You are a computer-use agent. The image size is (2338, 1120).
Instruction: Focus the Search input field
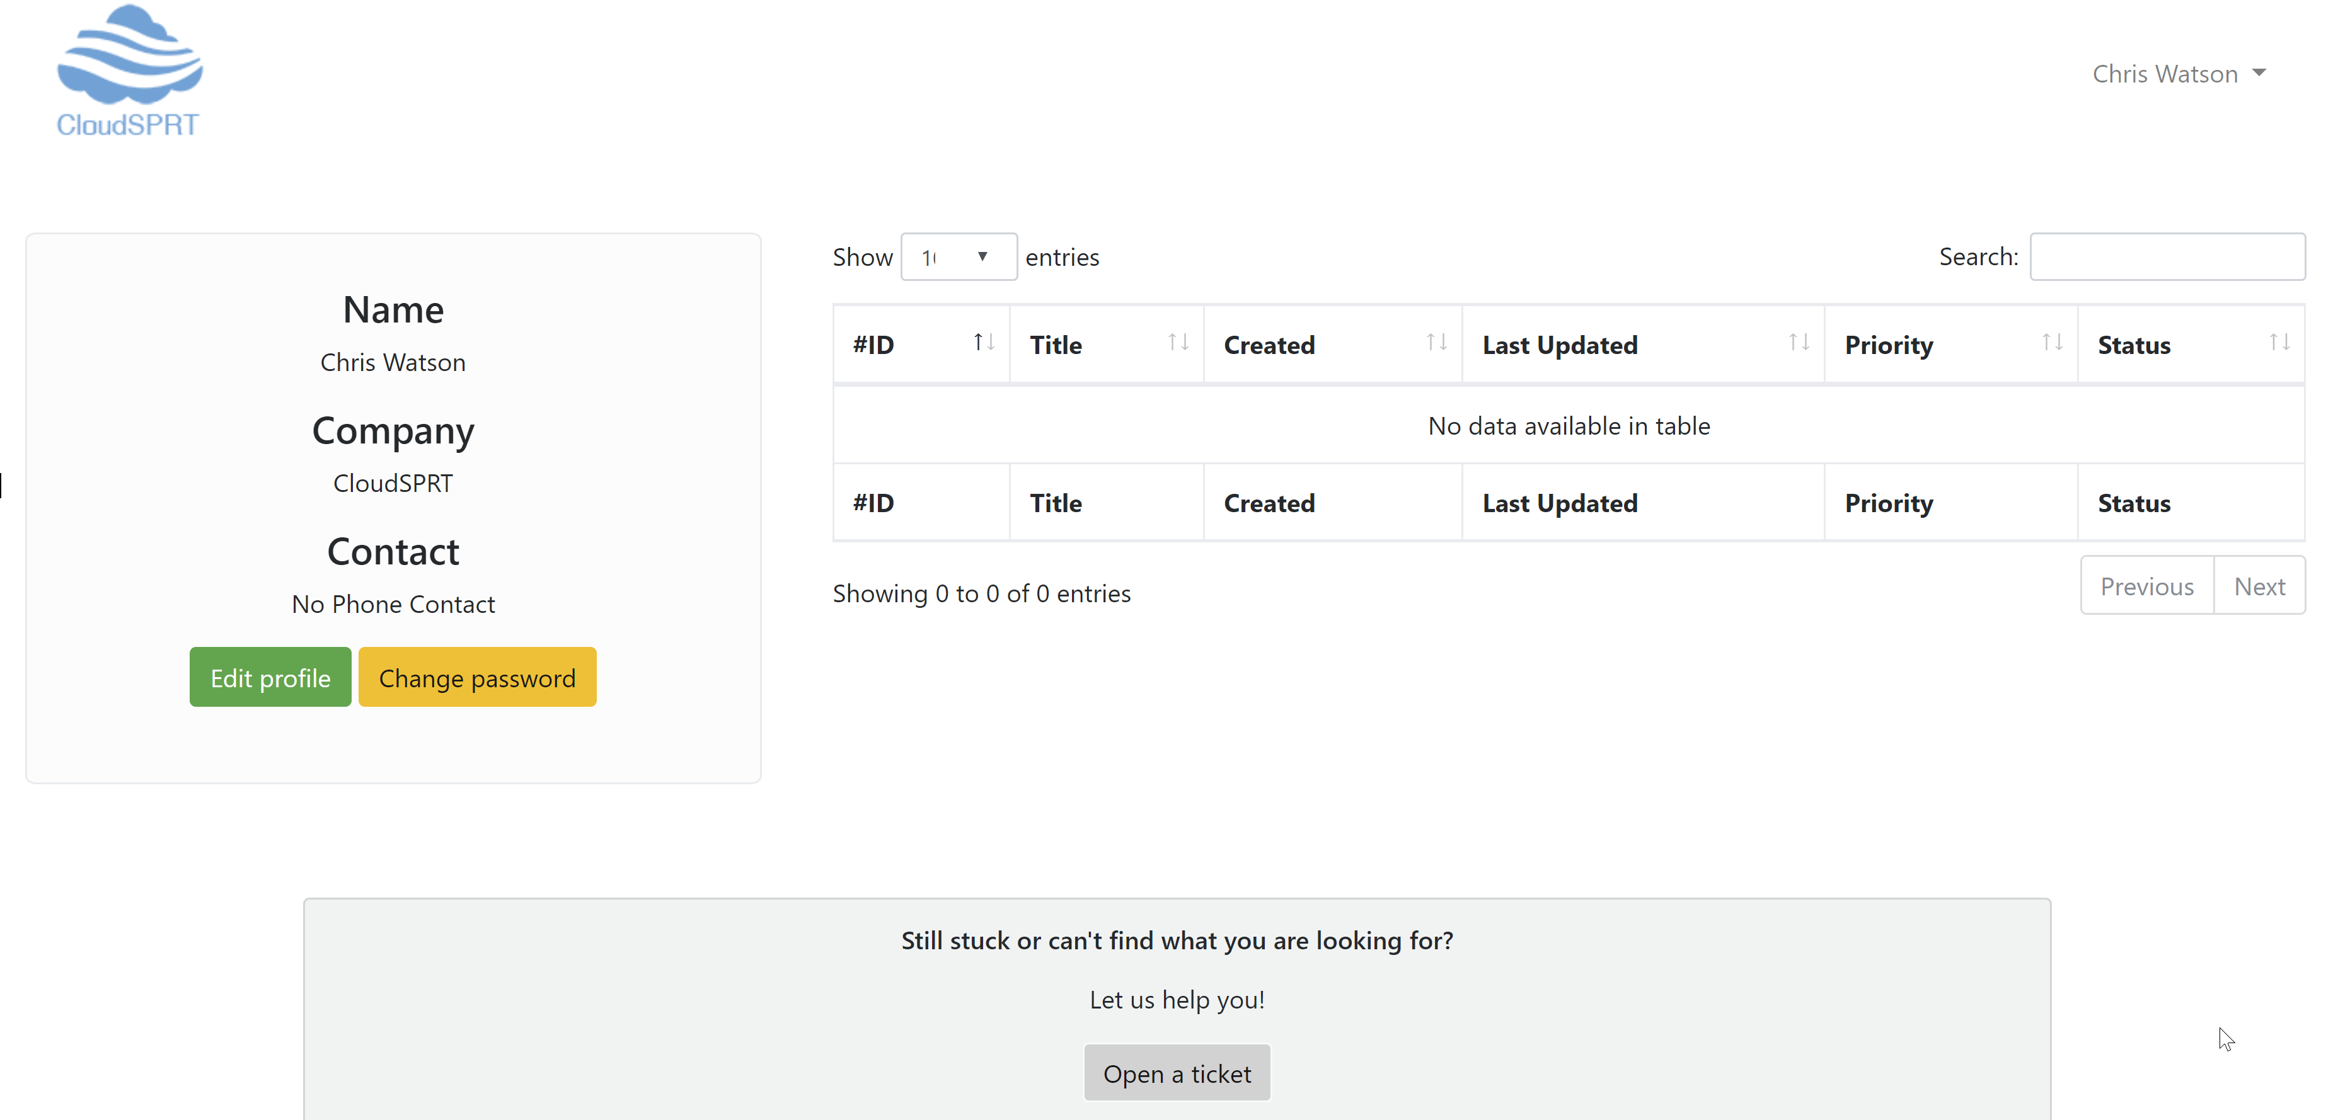pyautogui.click(x=2167, y=258)
